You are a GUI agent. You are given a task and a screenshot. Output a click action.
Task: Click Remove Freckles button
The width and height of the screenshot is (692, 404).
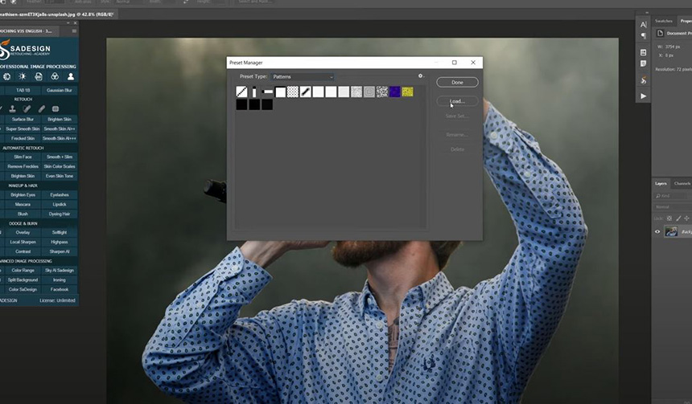click(23, 166)
